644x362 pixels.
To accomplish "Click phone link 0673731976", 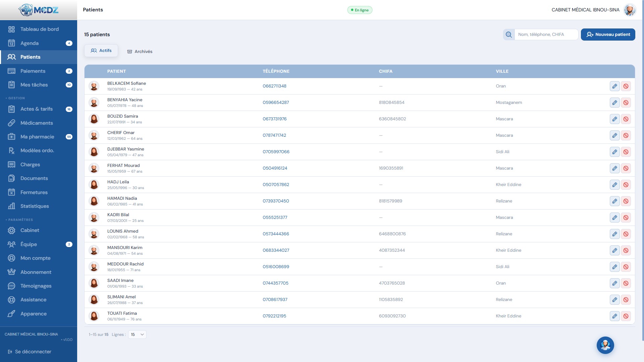I will 274,119.
